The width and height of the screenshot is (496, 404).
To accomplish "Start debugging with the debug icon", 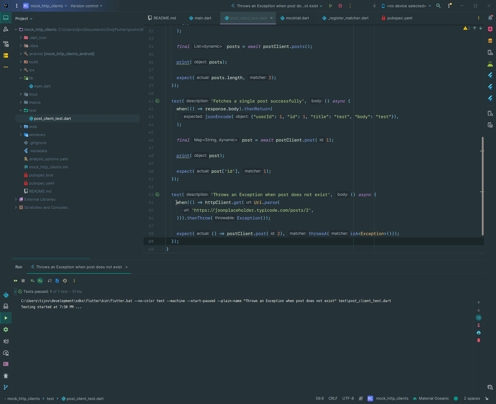I will coord(340,6).
